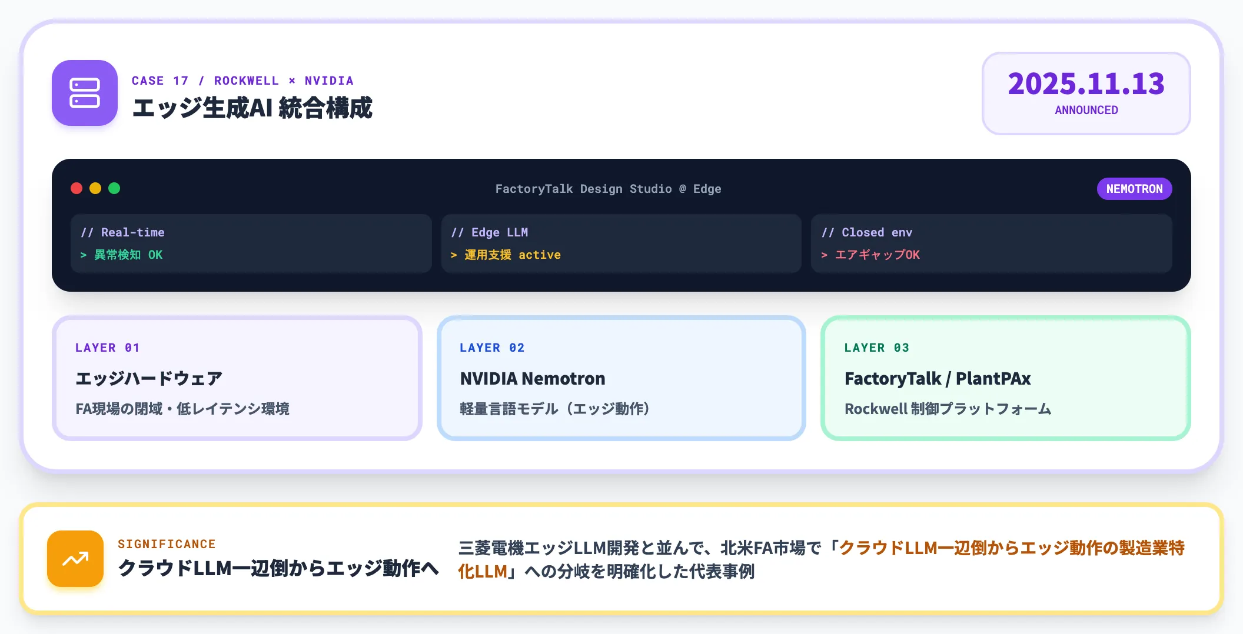This screenshot has width=1243, height=634.
Task: Click the NEMOTRON badge
Action: tap(1134, 189)
